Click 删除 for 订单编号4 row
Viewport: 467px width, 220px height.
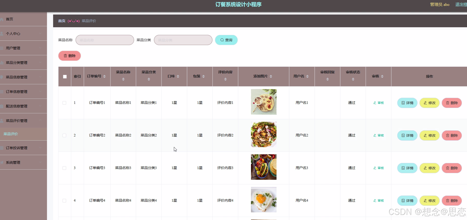click(x=452, y=201)
